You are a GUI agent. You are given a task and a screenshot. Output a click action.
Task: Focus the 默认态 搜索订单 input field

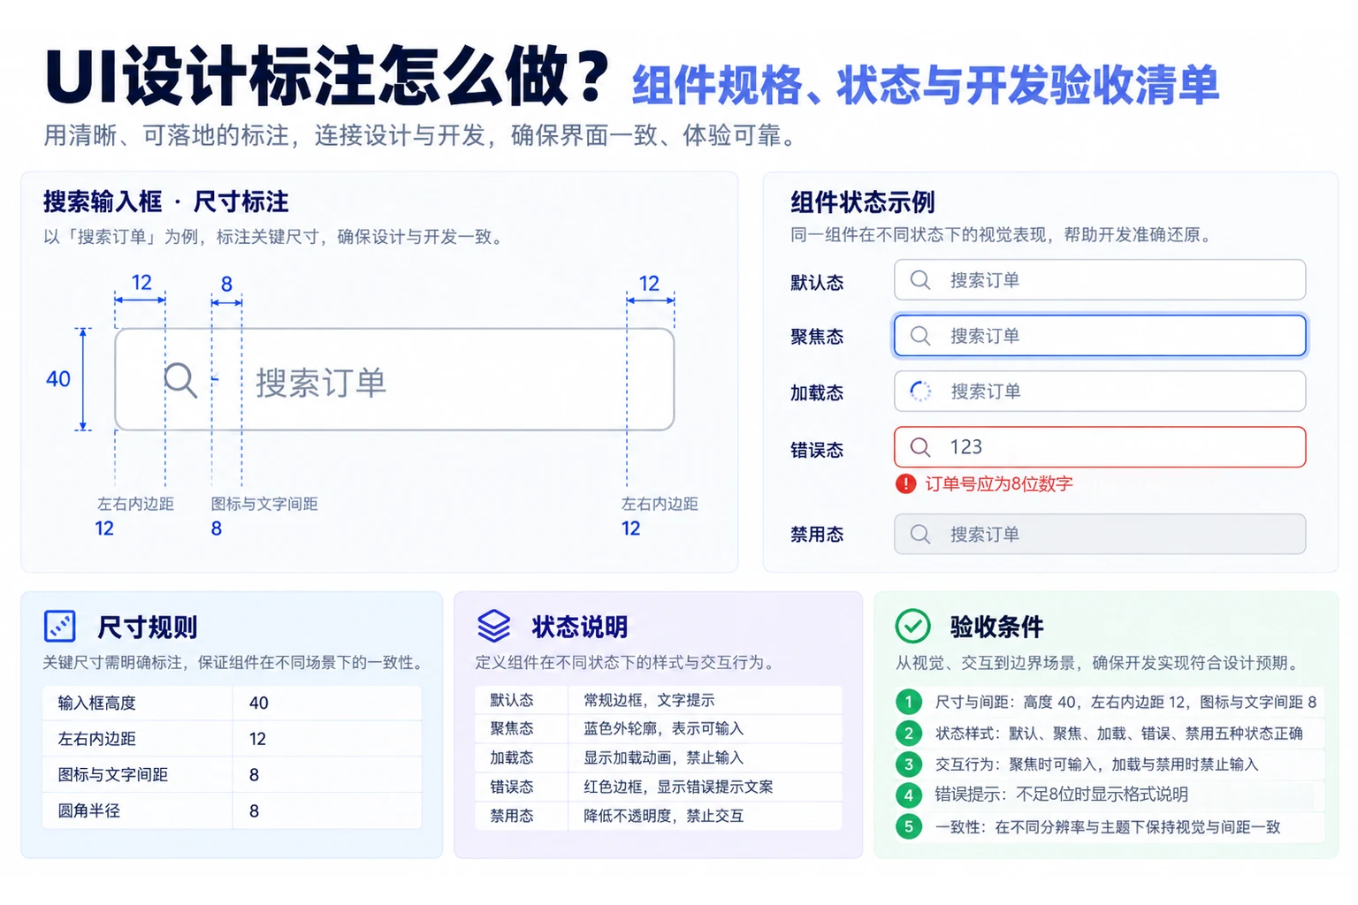(1100, 280)
